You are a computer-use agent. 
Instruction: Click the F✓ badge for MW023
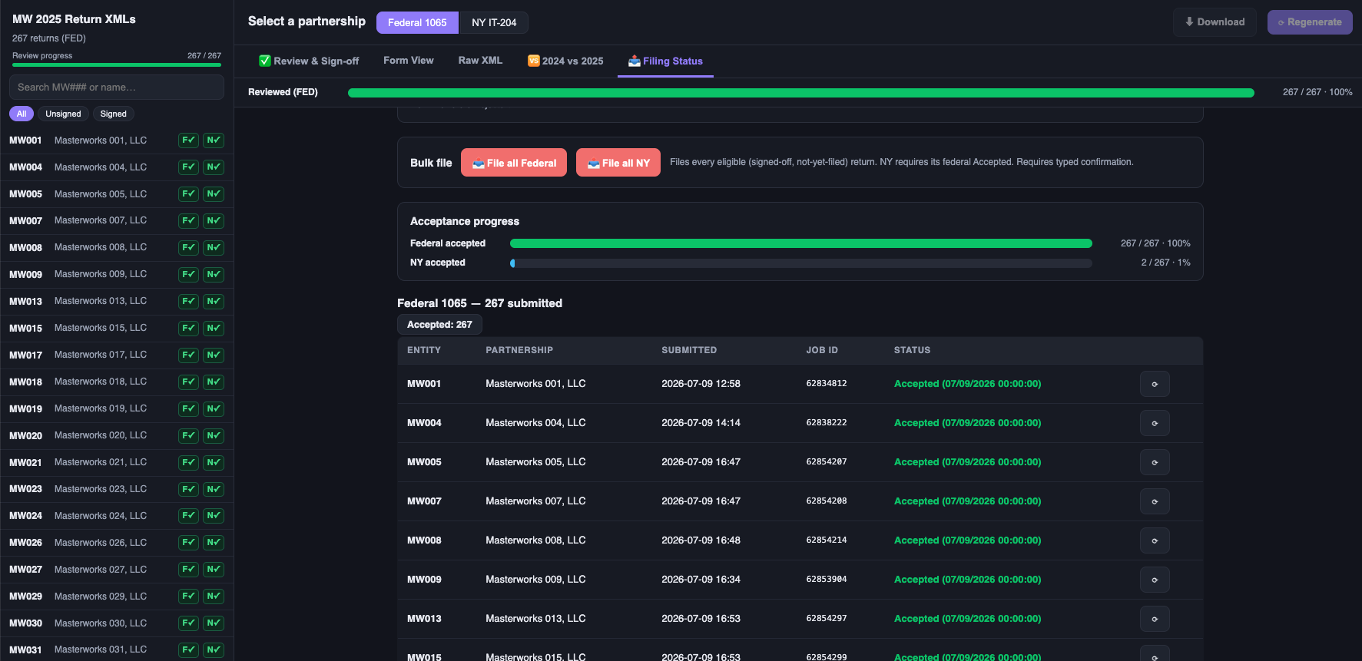pos(188,489)
